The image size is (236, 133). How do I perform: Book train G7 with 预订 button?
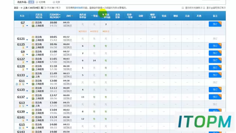click(215, 24)
